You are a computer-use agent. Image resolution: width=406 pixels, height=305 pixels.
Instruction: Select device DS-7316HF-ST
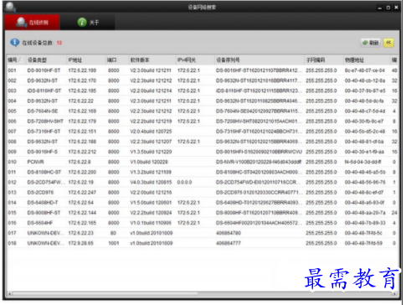pyautogui.click(x=44, y=132)
